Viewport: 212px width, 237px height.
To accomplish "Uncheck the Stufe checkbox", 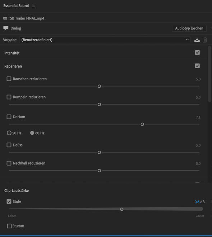I will (x=9, y=201).
